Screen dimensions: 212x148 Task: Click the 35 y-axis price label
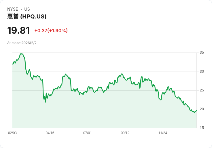[x=202, y=53]
